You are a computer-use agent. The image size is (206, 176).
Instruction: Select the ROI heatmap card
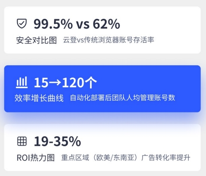pyautogui.click(x=102, y=147)
